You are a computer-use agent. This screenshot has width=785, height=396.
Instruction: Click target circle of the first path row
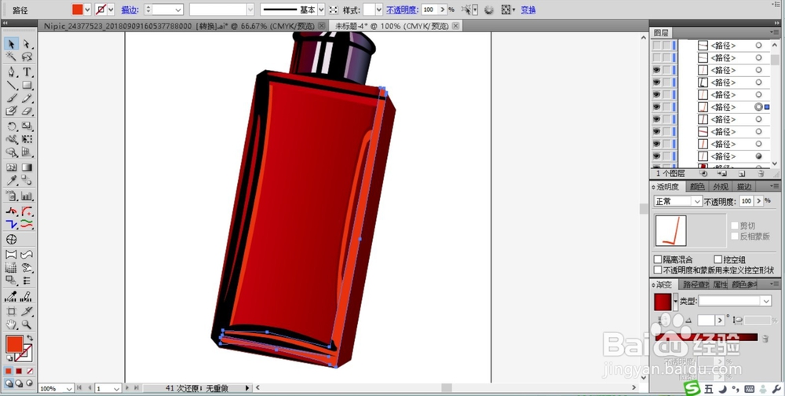[758, 46]
